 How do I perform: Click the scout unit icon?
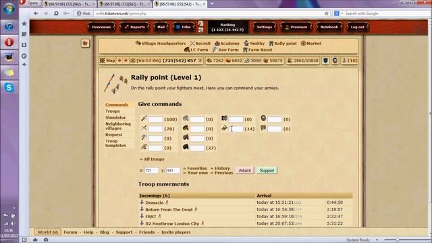click(x=186, y=119)
